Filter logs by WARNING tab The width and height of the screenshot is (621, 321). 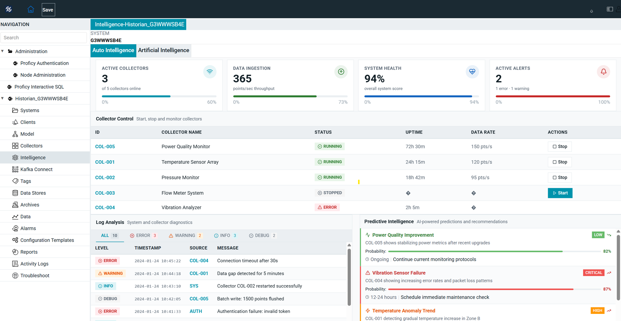185,235
